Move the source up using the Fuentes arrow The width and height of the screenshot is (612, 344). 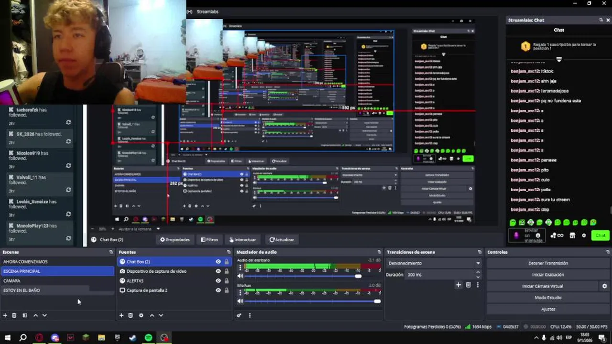152,315
